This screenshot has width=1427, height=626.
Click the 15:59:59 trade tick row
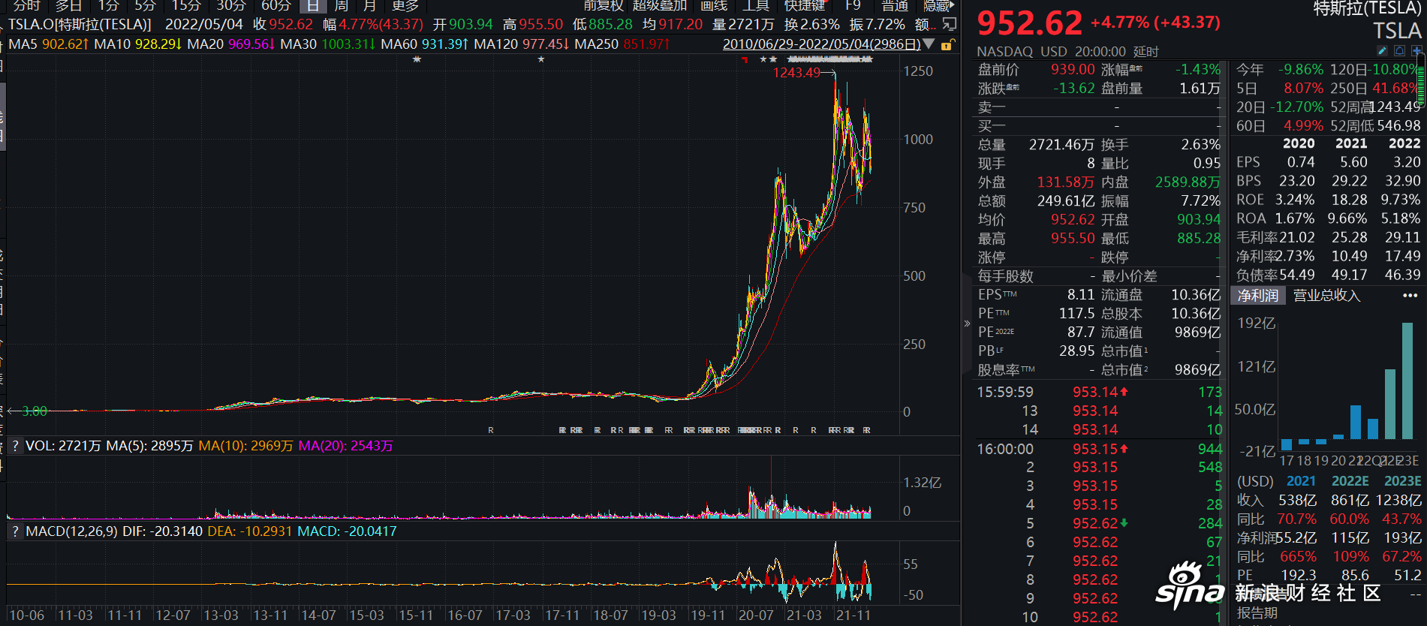[x=1099, y=392]
